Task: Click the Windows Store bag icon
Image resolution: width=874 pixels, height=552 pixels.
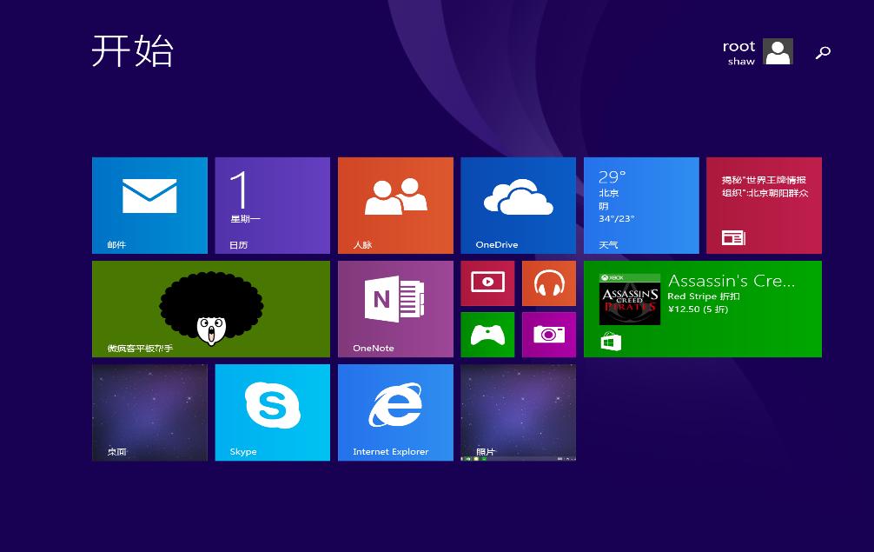Action: click(x=611, y=342)
